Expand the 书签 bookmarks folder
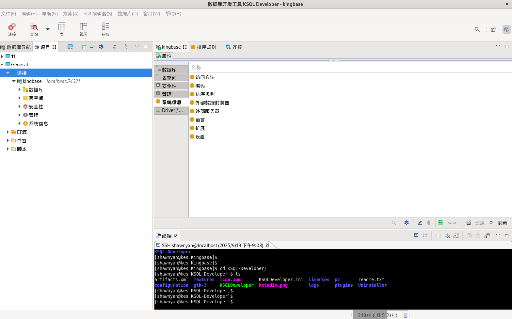Screen dimensions: 512x319 coord(8,140)
